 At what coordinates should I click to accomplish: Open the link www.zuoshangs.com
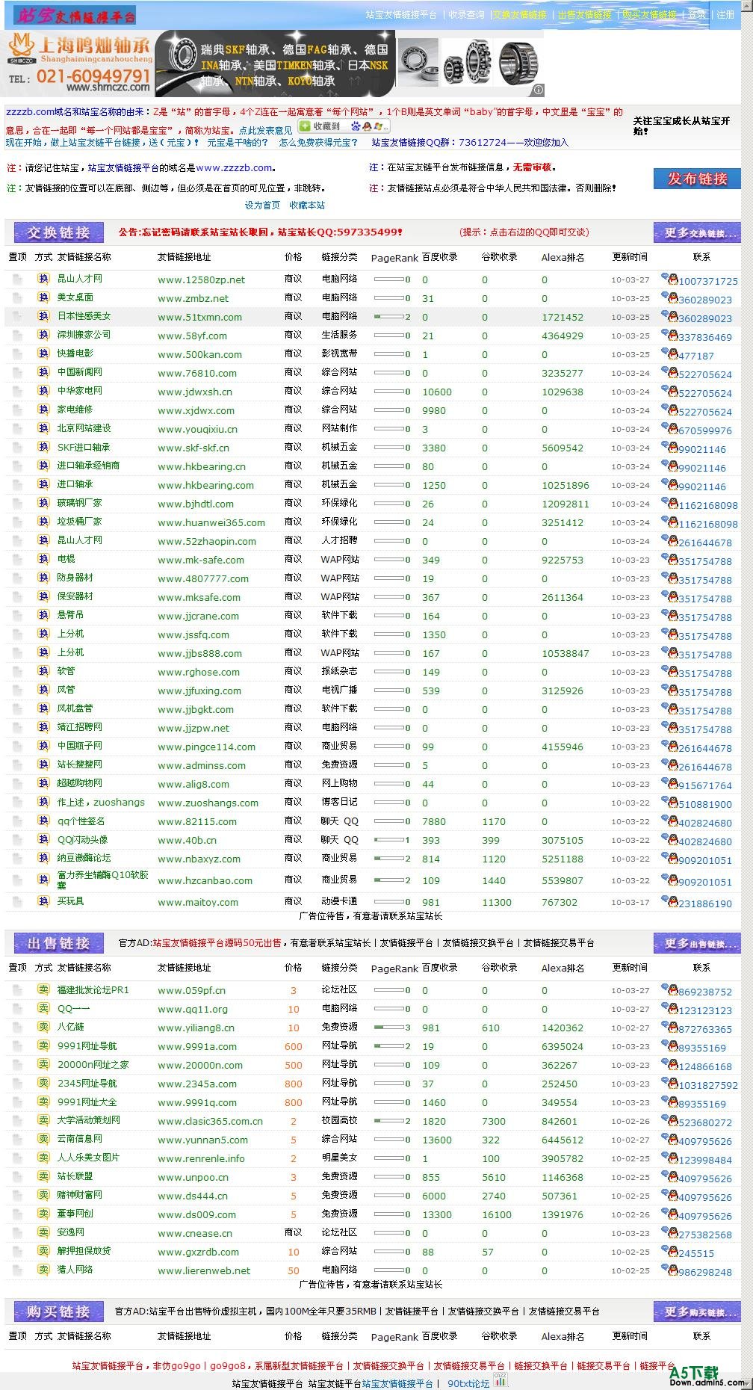(x=208, y=803)
